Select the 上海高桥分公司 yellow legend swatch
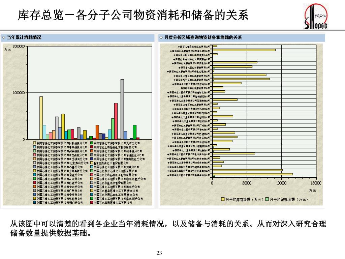Screen dimensions: 345x259 35,171
